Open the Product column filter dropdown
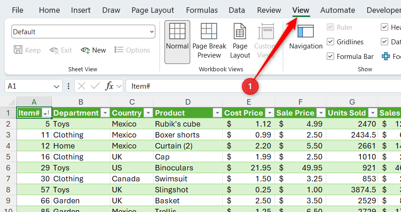Screen dimensions: 401x212 click(x=217, y=113)
